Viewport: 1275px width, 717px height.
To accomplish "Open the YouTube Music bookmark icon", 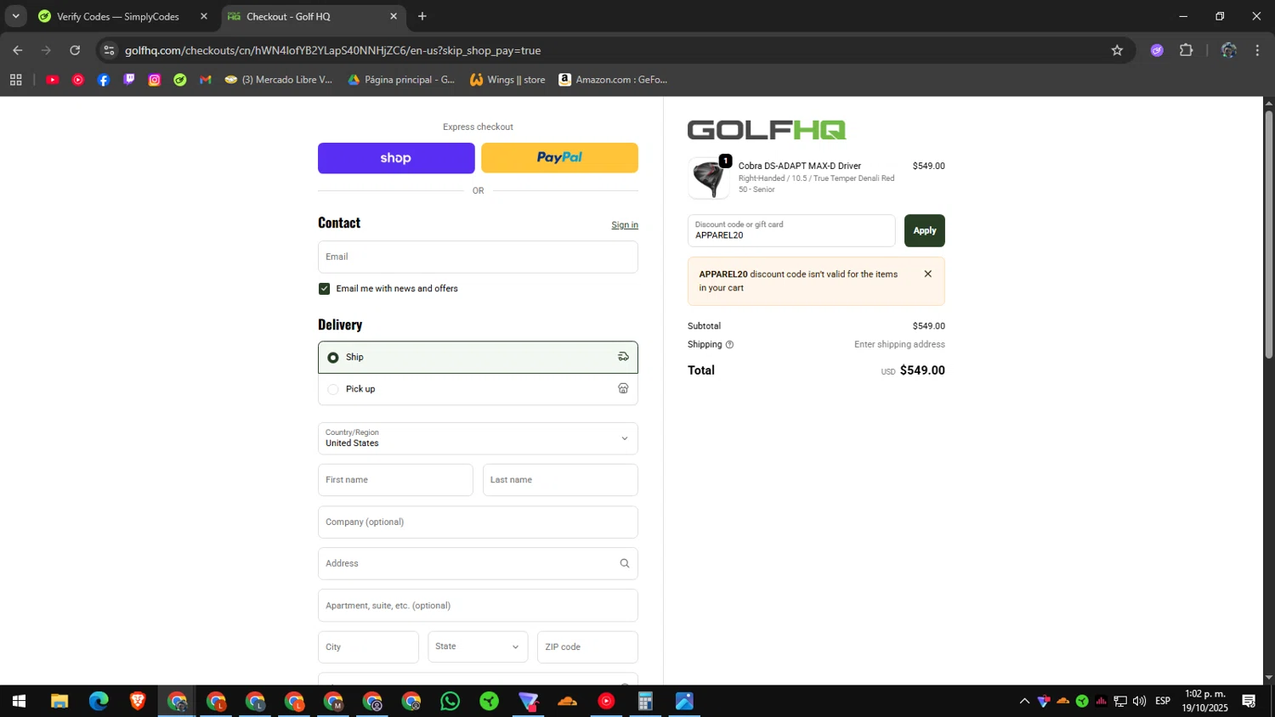I will [x=78, y=80].
